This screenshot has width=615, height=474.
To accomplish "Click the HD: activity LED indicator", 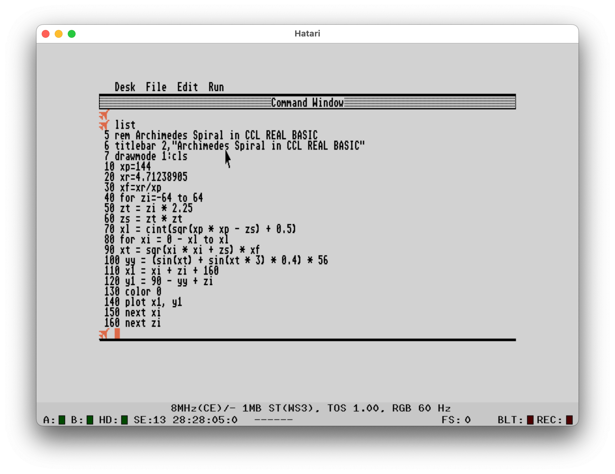I will coord(124,420).
